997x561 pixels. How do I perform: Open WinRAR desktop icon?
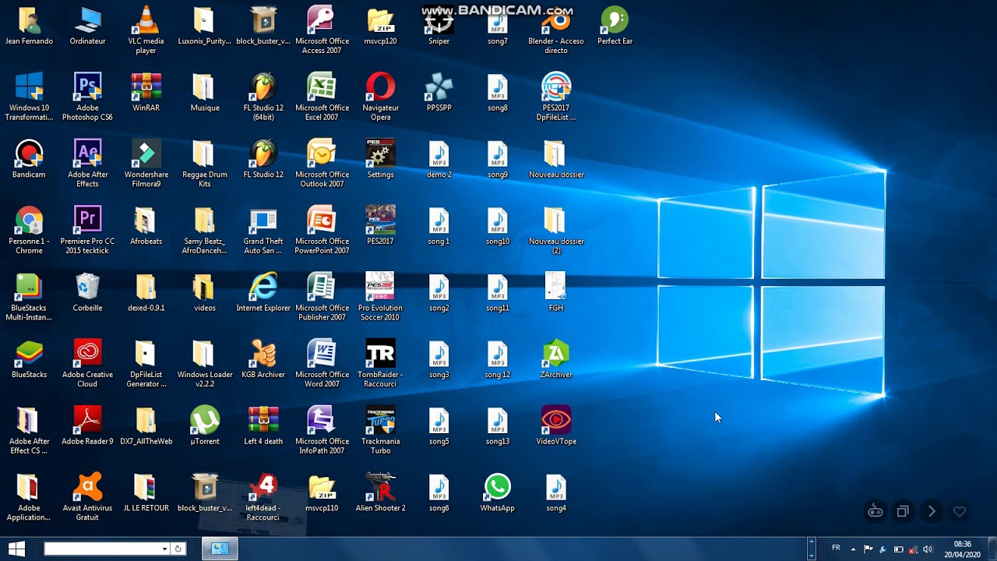pyautogui.click(x=146, y=93)
